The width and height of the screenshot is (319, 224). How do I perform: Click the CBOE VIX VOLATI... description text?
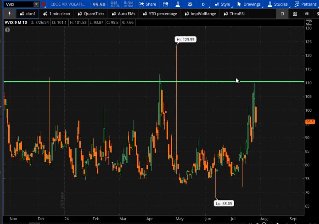coord(68,4)
